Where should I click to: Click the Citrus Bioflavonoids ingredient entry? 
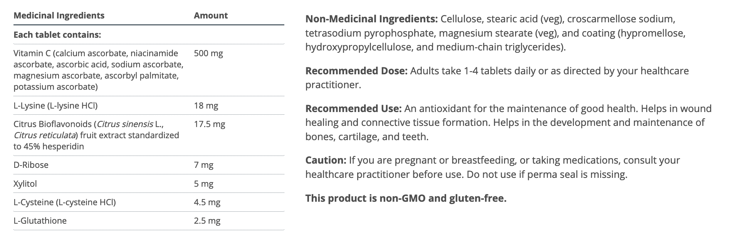96,136
